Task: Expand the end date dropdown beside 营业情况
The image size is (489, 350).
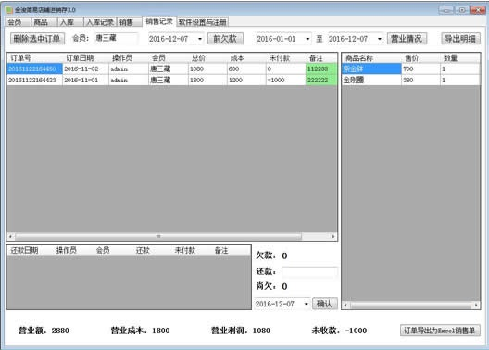Action: click(380, 39)
